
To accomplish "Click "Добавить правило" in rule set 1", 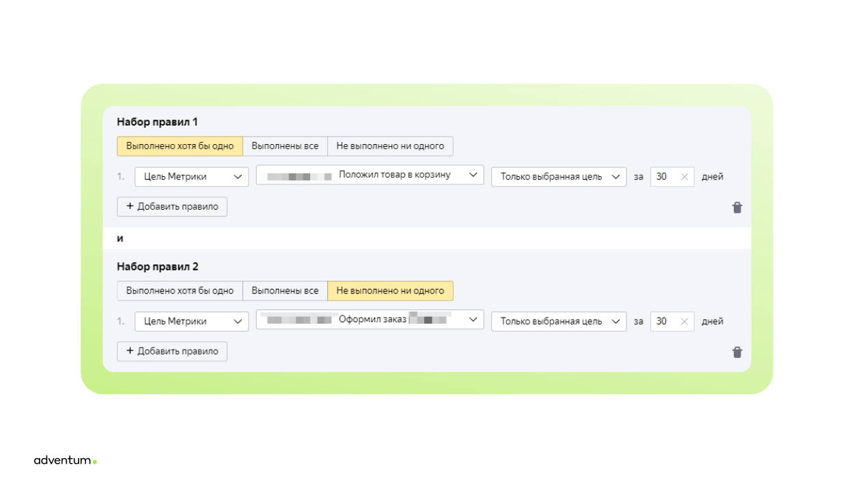I will pyautogui.click(x=172, y=207).
